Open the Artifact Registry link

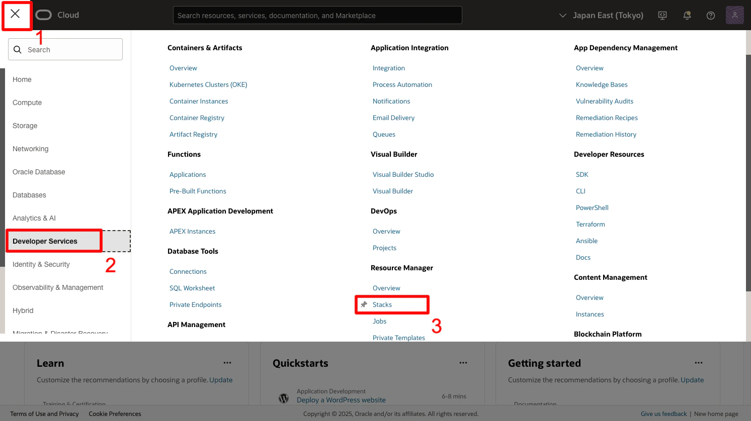coord(194,134)
